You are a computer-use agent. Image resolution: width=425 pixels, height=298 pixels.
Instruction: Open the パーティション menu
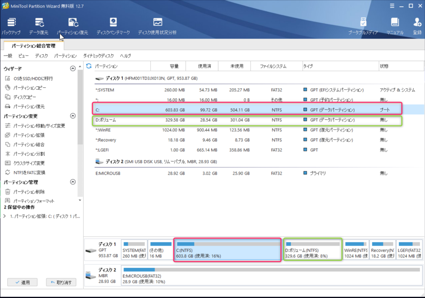point(65,56)
